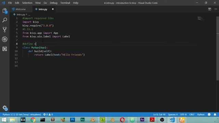The height and width of the screenshot is (123, 219).
Task: Click line number 1 in the gutter
Action: [x=17, y=18]
